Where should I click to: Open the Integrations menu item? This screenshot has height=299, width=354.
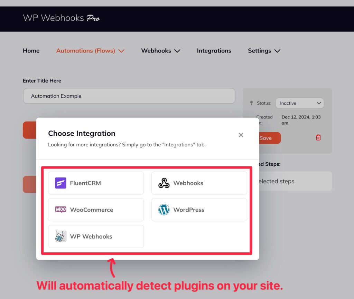pos(214,50)
